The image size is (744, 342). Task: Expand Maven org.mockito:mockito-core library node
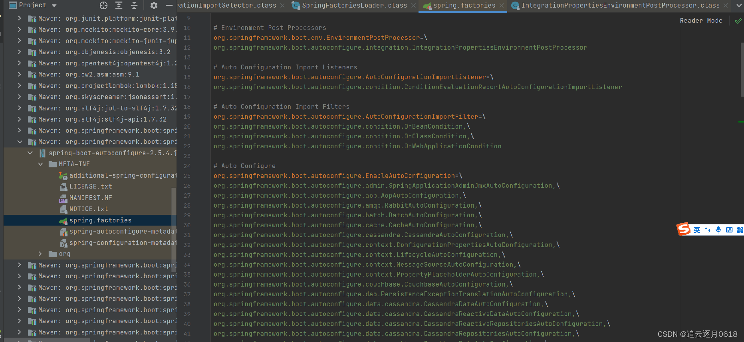[x=20, y=29]
